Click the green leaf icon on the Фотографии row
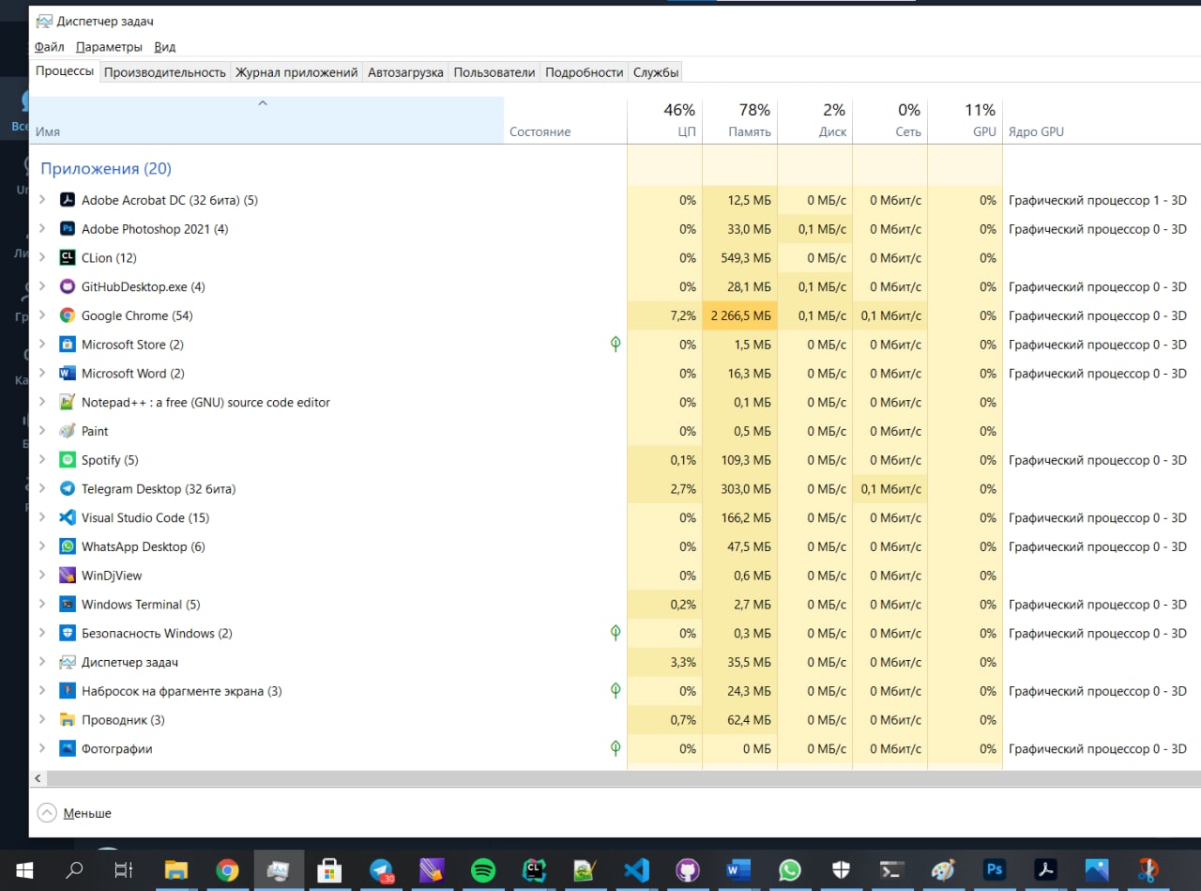 [x=616, y=748]
